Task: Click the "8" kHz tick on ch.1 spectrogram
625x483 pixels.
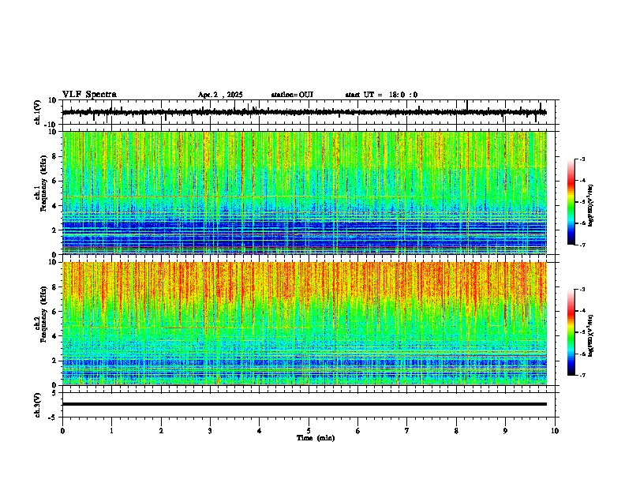Action: coord(55,156)
